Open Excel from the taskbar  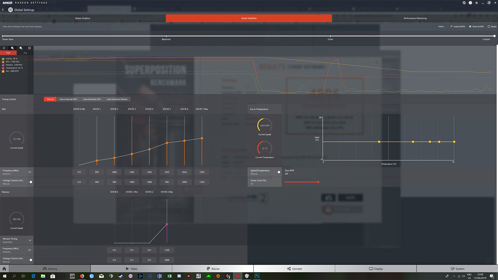[169, 276]
